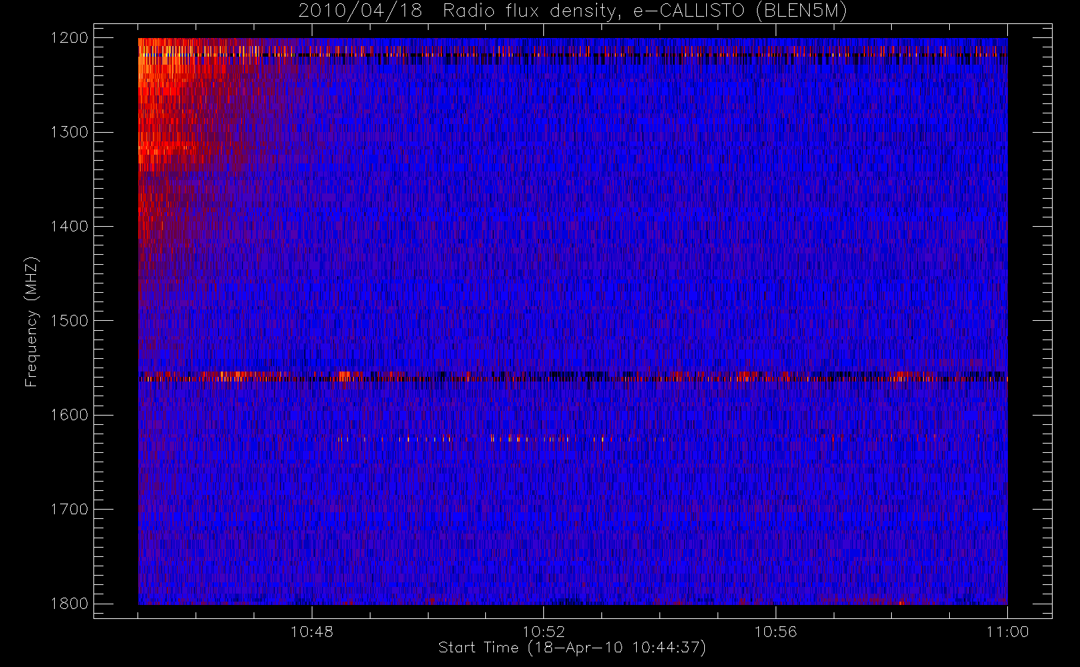Click the 1500 frequency tick label
Image resolution: width=1080 pixels, height=667 pixels.
click(x=69, y=321)
